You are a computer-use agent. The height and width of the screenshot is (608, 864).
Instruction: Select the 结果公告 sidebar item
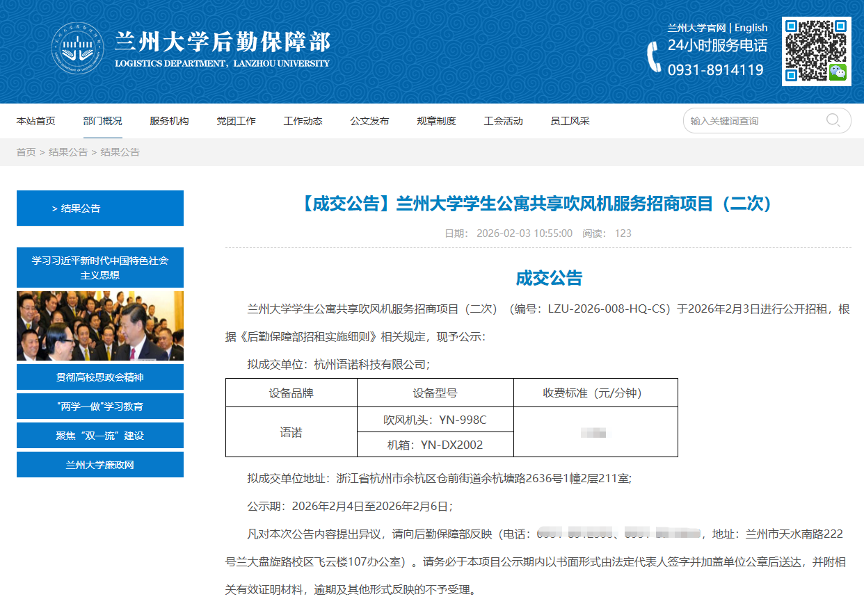click(x=100, y=208)
